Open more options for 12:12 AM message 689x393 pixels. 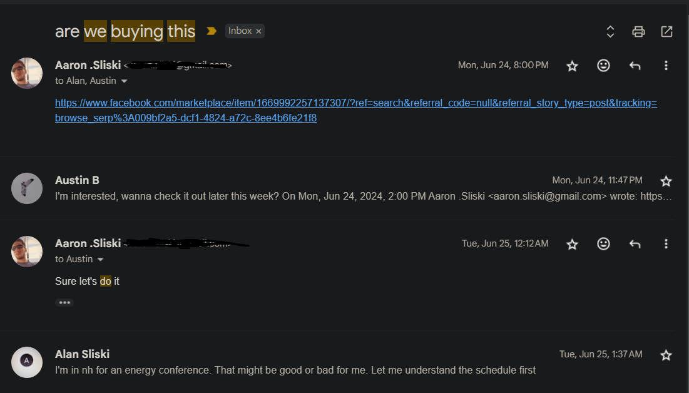(x=666, y=243)
